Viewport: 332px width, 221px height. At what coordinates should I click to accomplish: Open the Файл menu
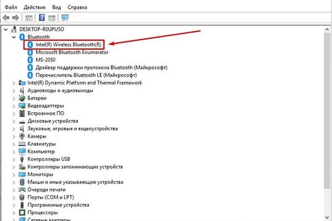click(x=11, y=7)
